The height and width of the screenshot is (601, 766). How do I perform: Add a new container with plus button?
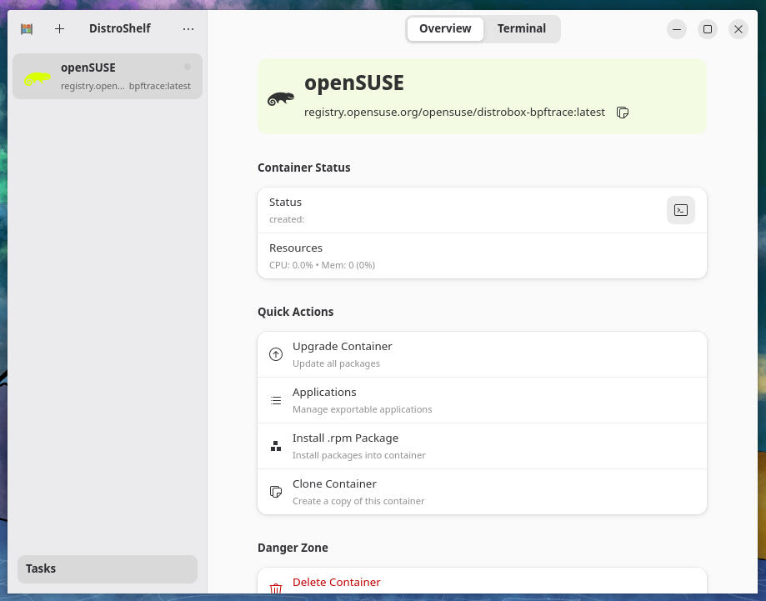[x=59, y=28]
